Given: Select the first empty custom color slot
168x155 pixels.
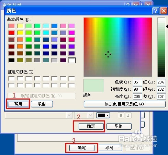Looking at the screenshot, I should 12,78.
